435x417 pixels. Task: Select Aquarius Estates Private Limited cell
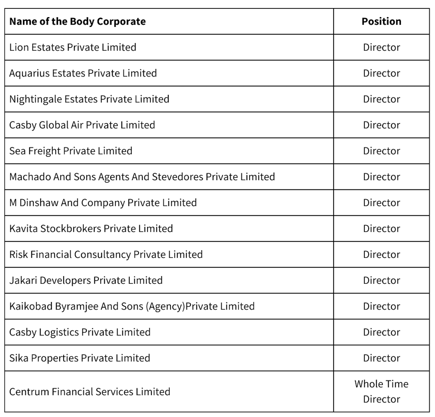tap(83, 73)
